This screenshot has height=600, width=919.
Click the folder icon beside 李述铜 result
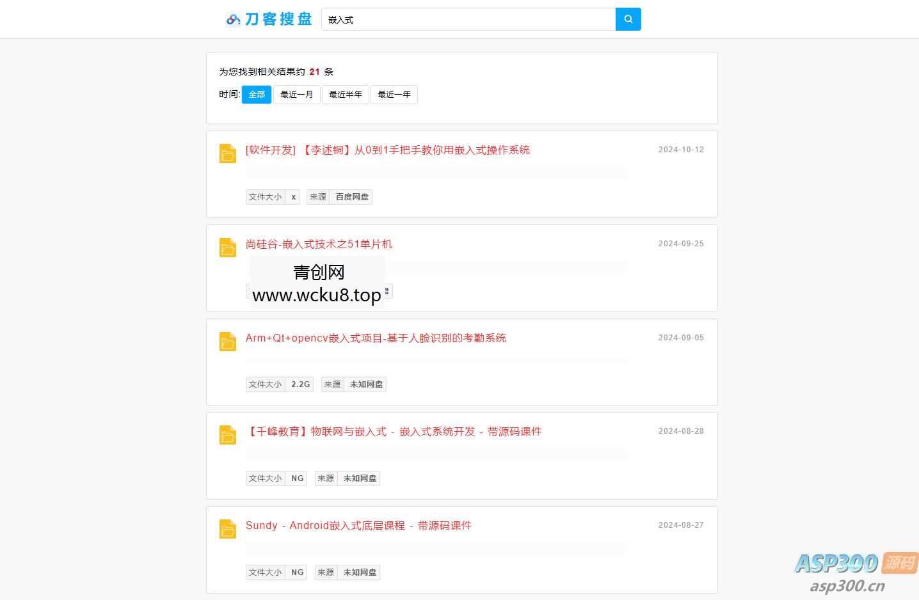(227, 153)
